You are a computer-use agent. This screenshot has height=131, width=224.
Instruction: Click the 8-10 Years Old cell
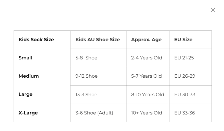(x=148, y=95)
